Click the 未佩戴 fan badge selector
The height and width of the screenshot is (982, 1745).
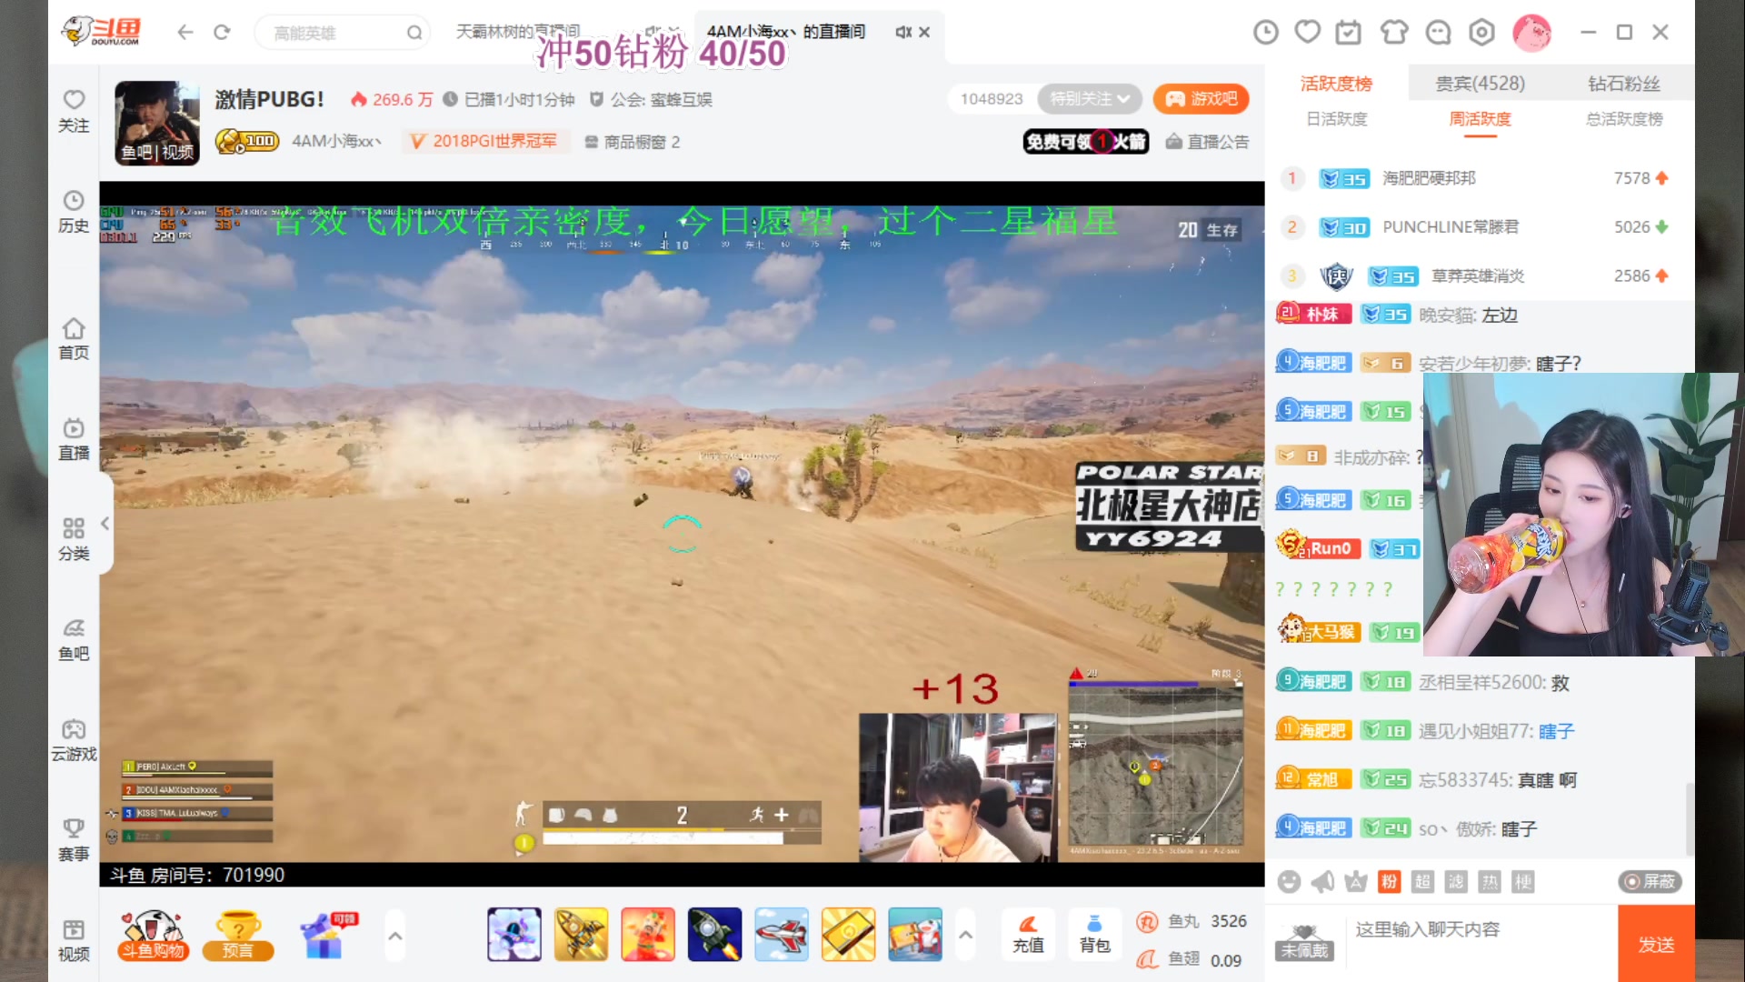pyautogui.click(x=1304, y=943)
